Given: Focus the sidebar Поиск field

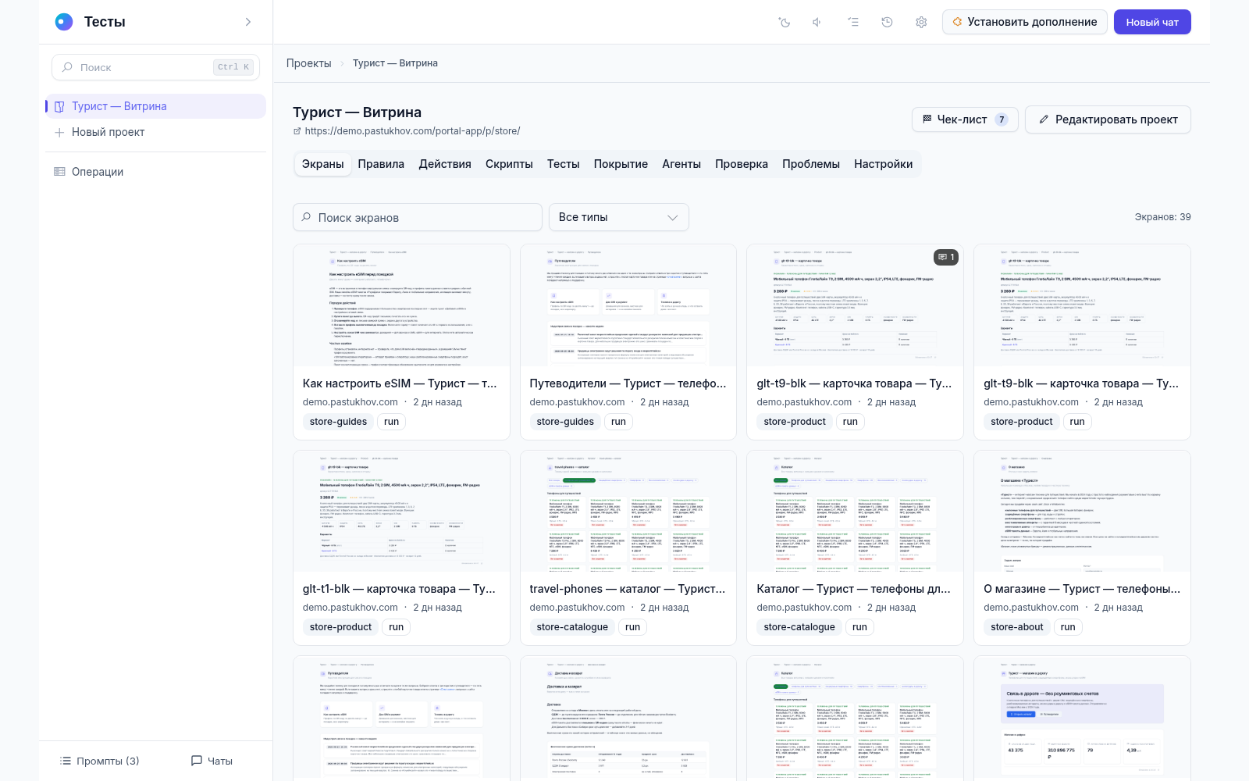Looking at the screenshot, I should click(x=155, y=67).
